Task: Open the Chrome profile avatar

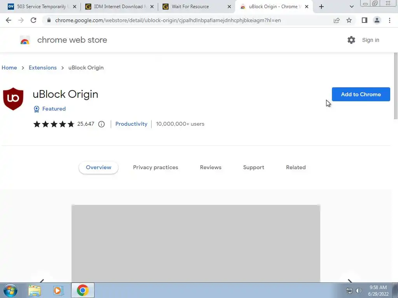Action: [377, 20]
